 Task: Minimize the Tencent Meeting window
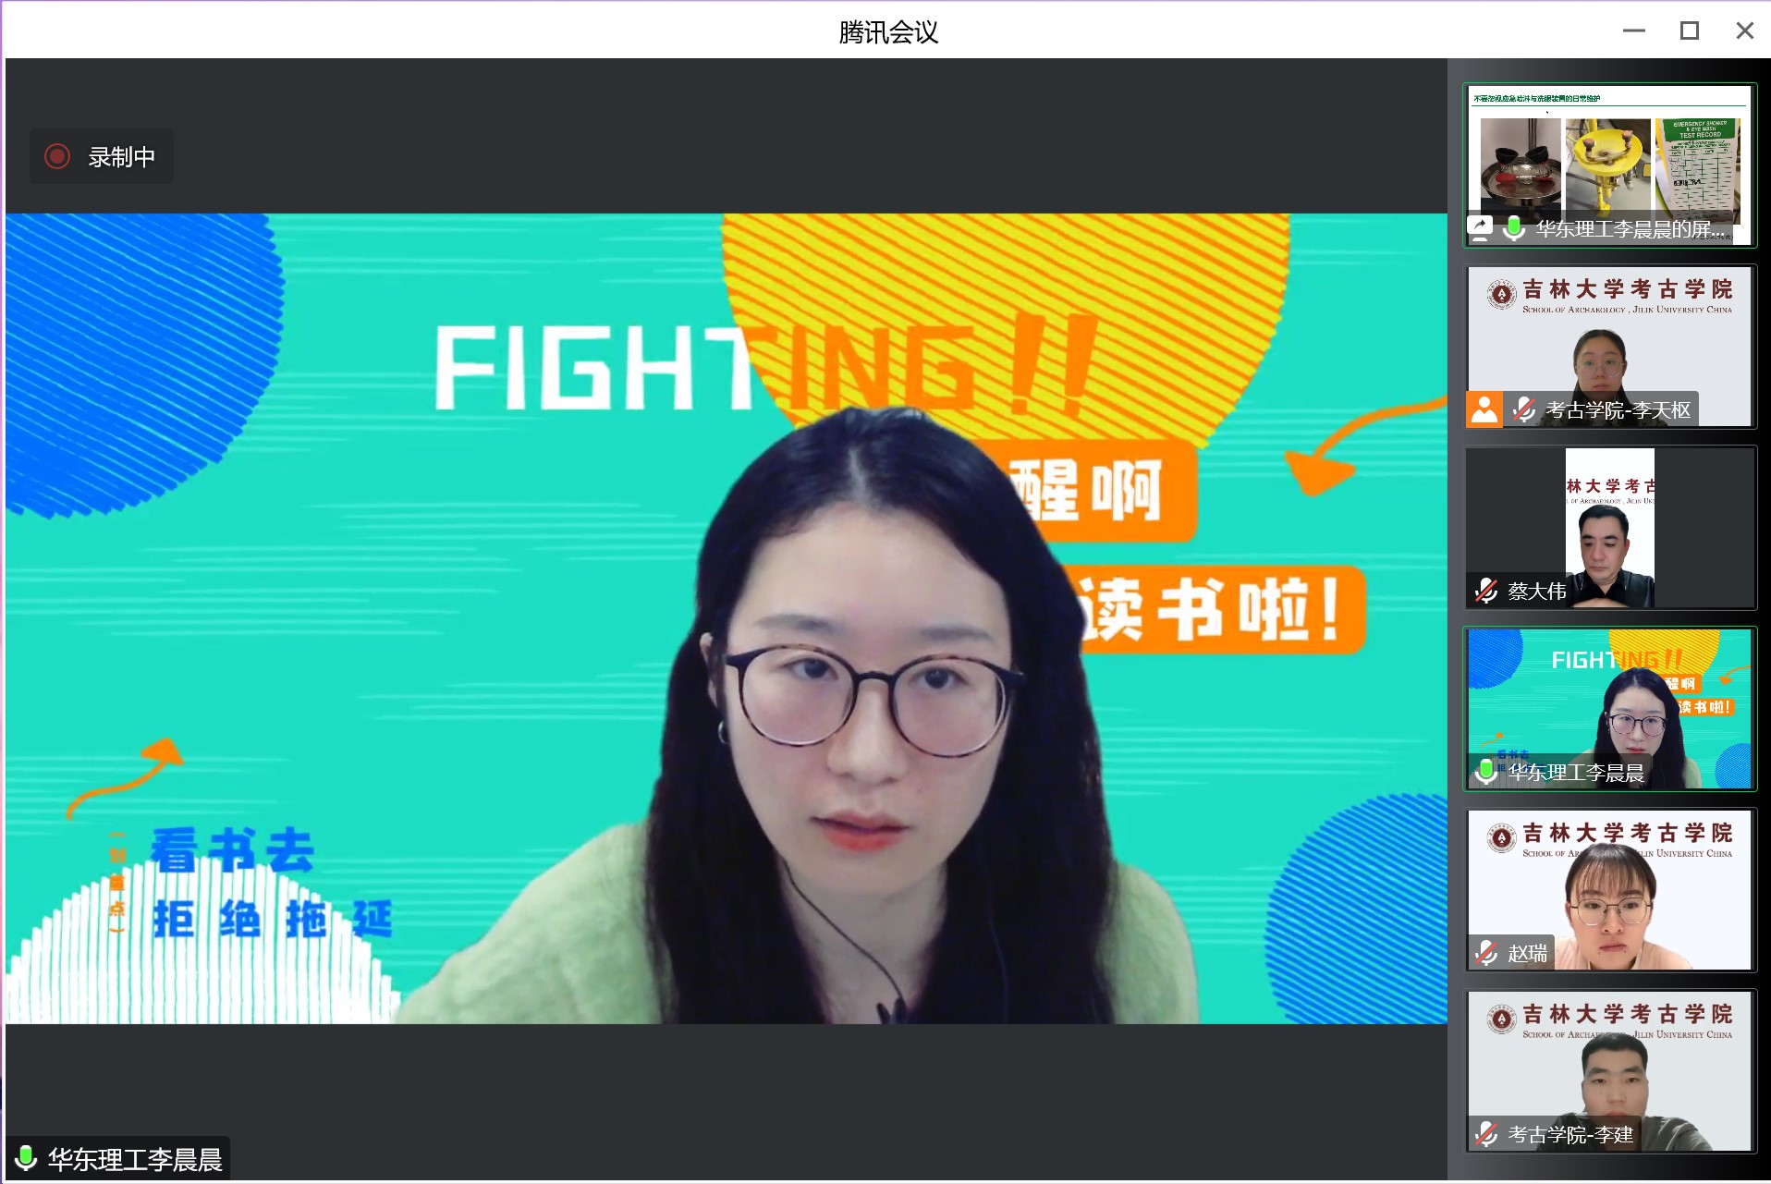[x=1633, y=31]
